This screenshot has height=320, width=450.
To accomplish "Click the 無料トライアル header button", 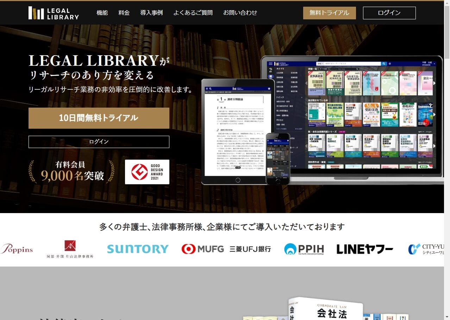I will pyautogui.click(x=329, y=13).
